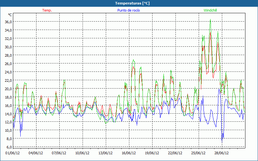Viewport: 258px width, 161px height.
Task: Click the '13/06/12' date label
Action: pos(105,153)
